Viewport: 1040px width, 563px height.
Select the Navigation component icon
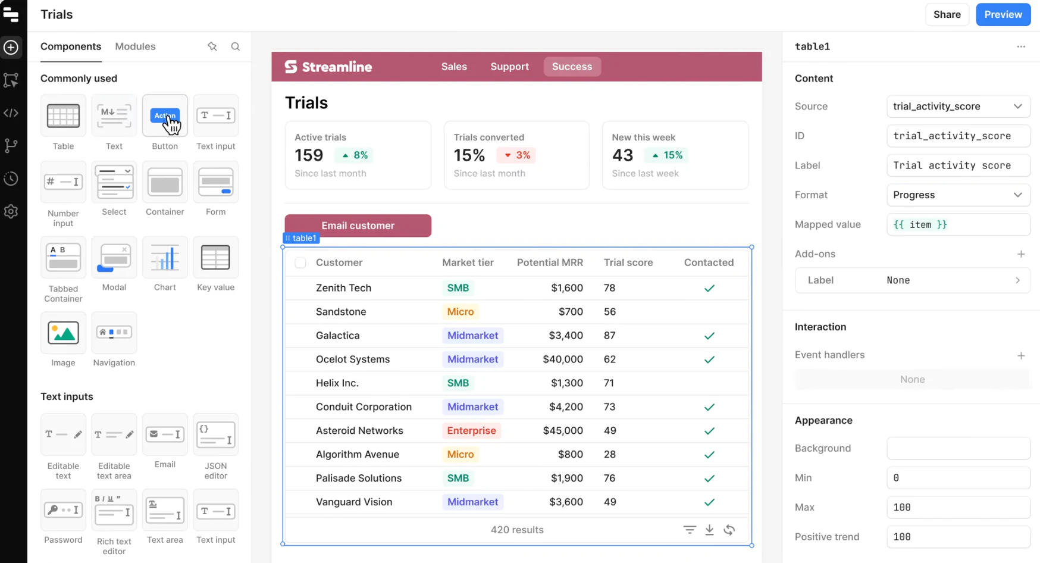point(114,333)
